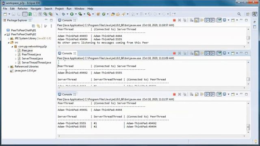Open the Project menu
This screenshot has width=260, height=146.
59,9
